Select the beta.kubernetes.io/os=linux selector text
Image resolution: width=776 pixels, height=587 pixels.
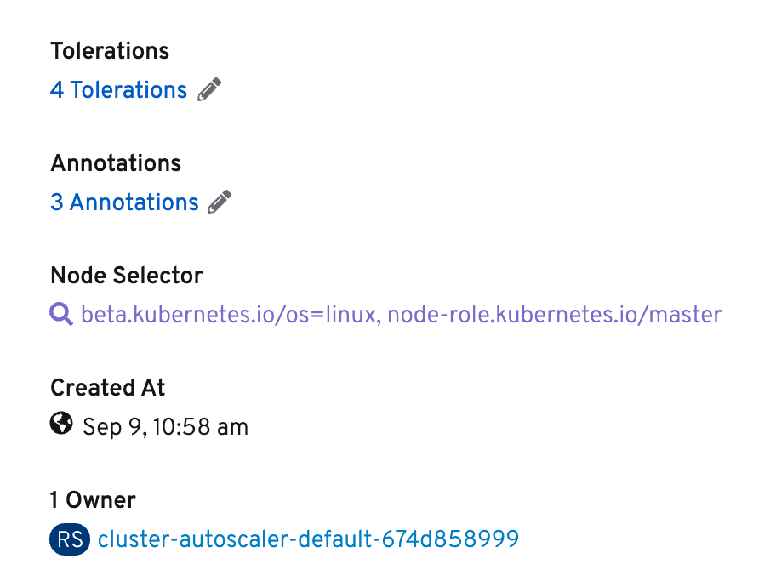click(228, 315)
